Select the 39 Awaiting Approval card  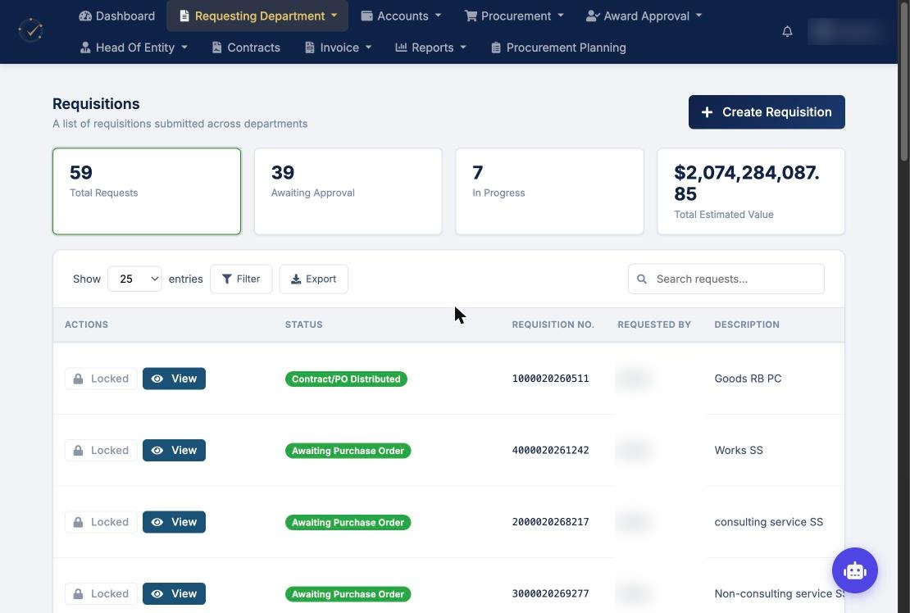(348, 192)
